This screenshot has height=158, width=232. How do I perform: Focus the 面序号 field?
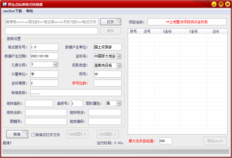tap(77, 103)
